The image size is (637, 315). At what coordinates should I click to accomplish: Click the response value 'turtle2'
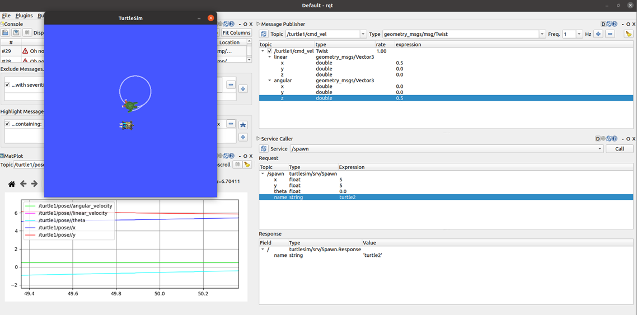pyautogui.click(x=372, y=255)
